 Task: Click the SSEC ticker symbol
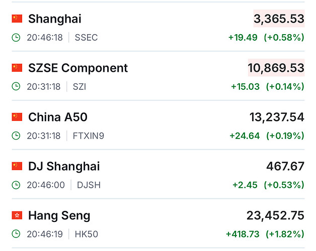(86, 38)
